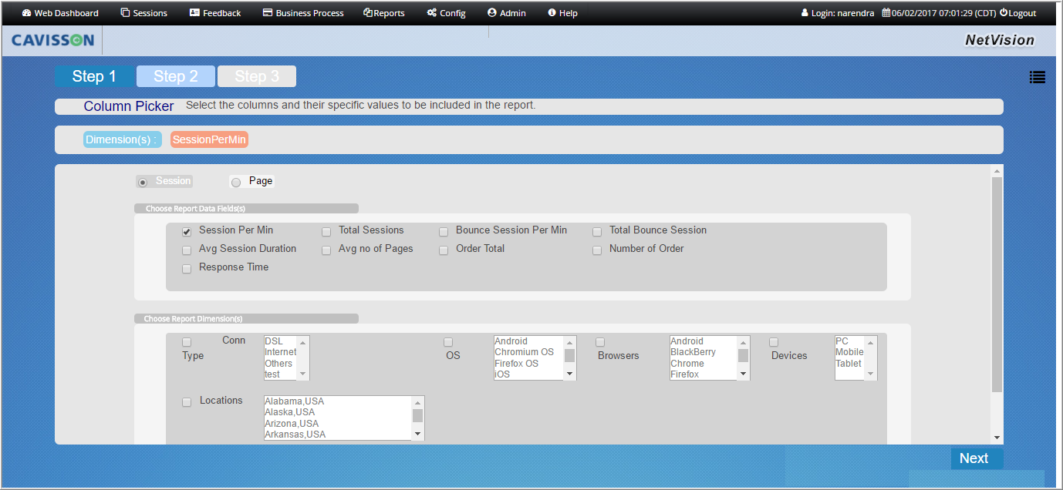Select test in Conn Type list
This screenshot has width=1063, height=490.
tap(281, 374)
